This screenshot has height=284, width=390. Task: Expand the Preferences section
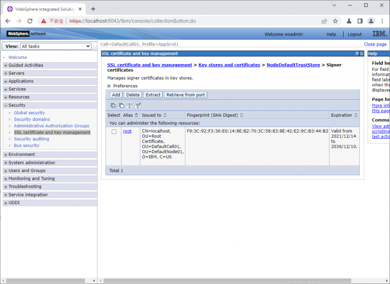coord(109,86)
